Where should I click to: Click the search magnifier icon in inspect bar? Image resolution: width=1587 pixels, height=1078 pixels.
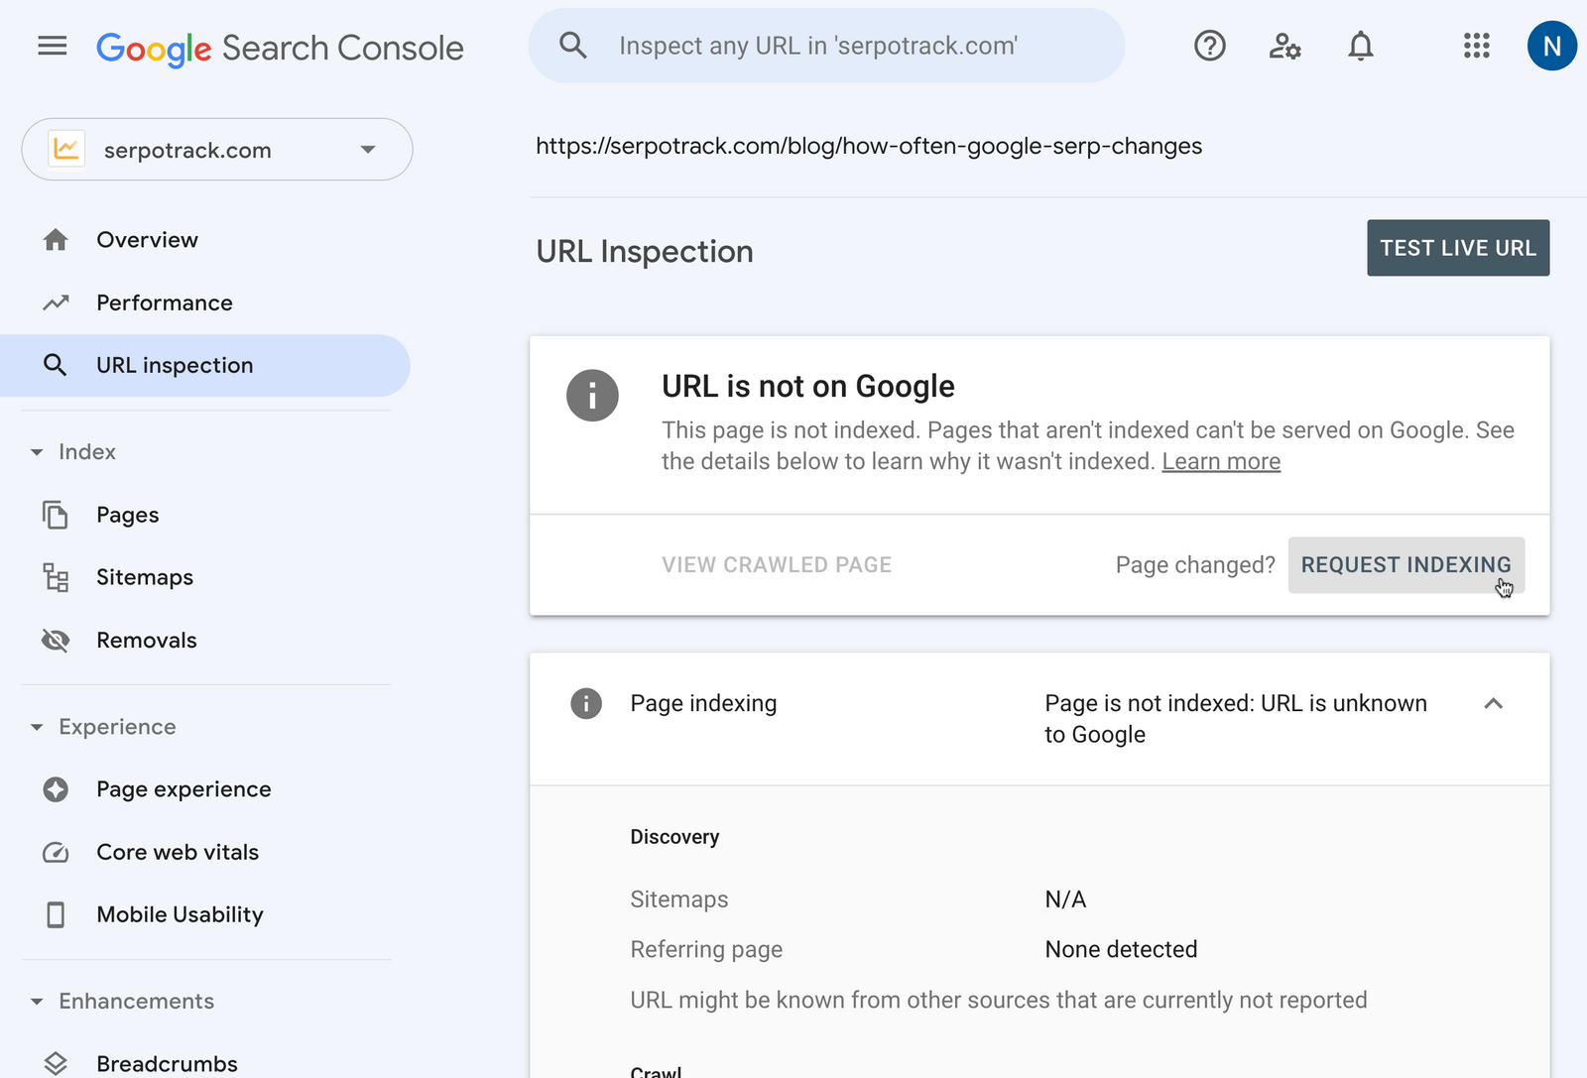[573, 46]
